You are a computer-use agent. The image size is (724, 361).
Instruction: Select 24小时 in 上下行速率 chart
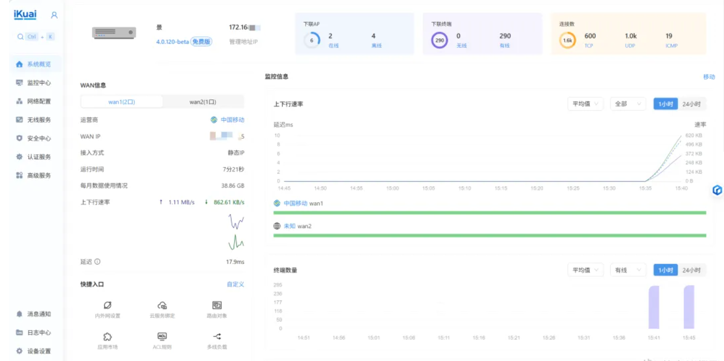click(692, 104)
